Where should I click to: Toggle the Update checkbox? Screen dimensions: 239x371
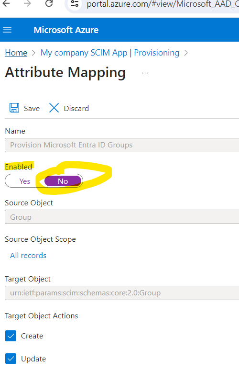click(11, 359)
